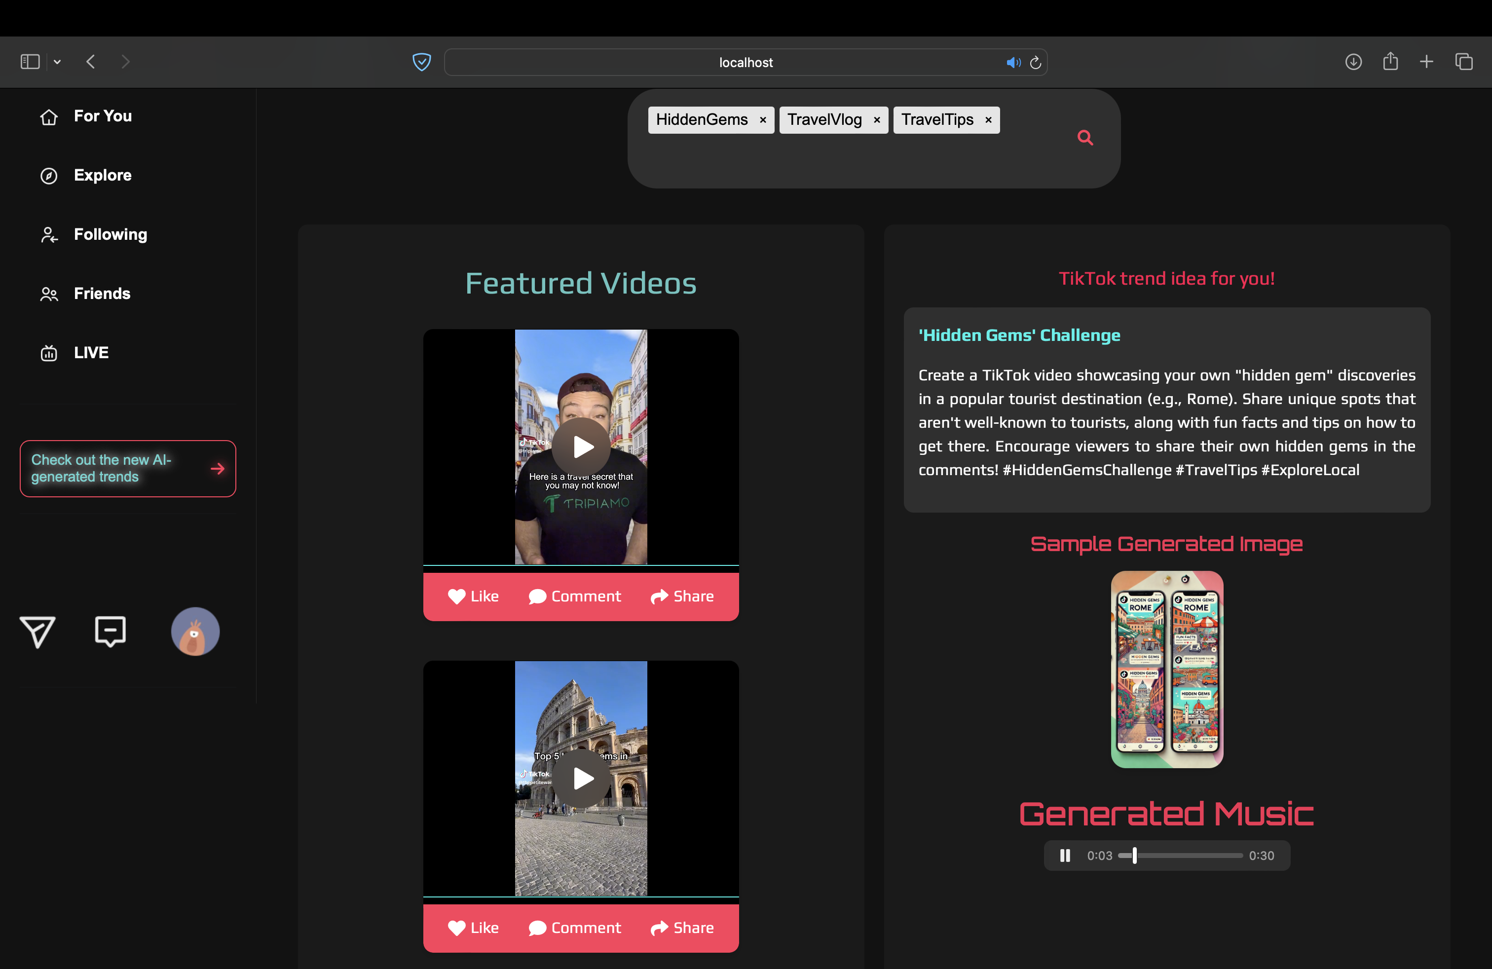Viewport: 1492px width, 969px height.
Task: Play the Tripiamo travel secret video
Action: (x=581, y=447)
